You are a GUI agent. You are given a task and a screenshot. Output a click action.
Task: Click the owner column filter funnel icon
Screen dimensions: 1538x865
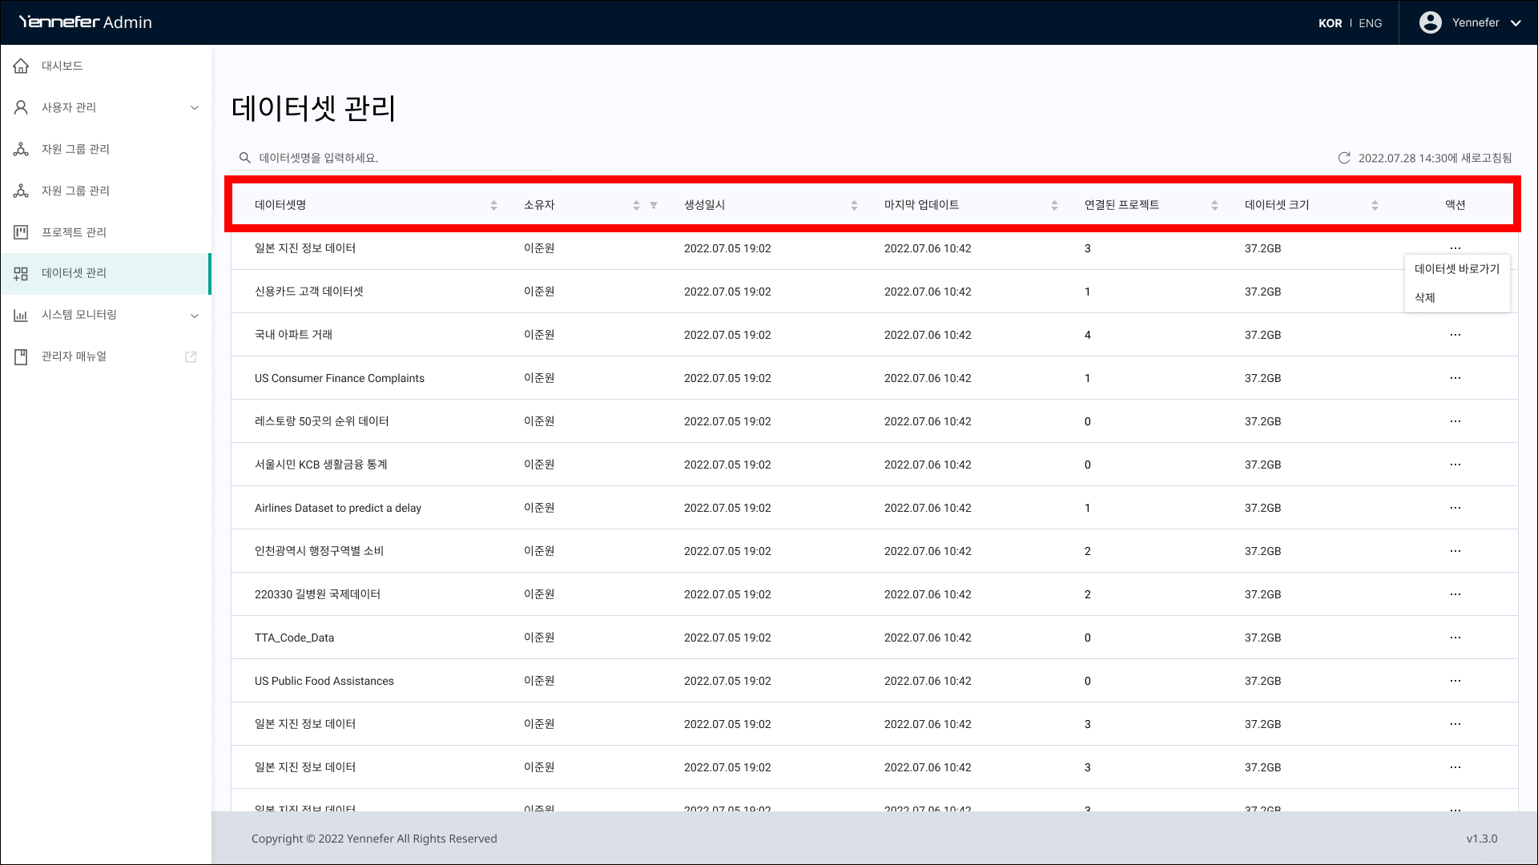(x=654, y=205)
